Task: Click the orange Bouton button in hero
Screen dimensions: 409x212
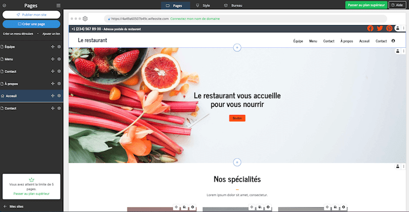Action: coord(237,118)
